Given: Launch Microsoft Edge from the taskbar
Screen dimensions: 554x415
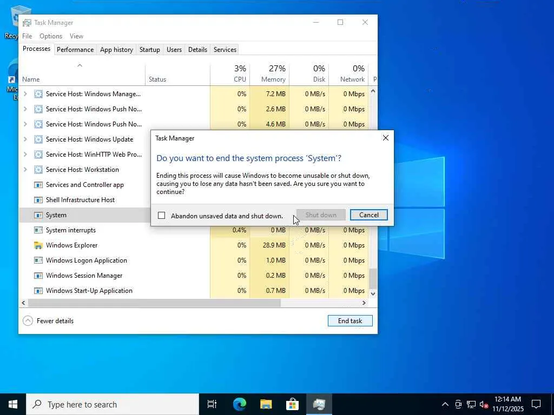Looking at the screenshot, I should (x=239, y=404).
